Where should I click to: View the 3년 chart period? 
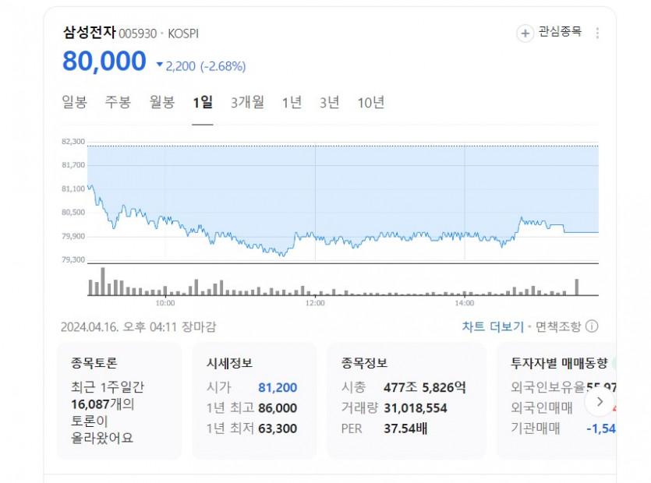click(330, 103)
